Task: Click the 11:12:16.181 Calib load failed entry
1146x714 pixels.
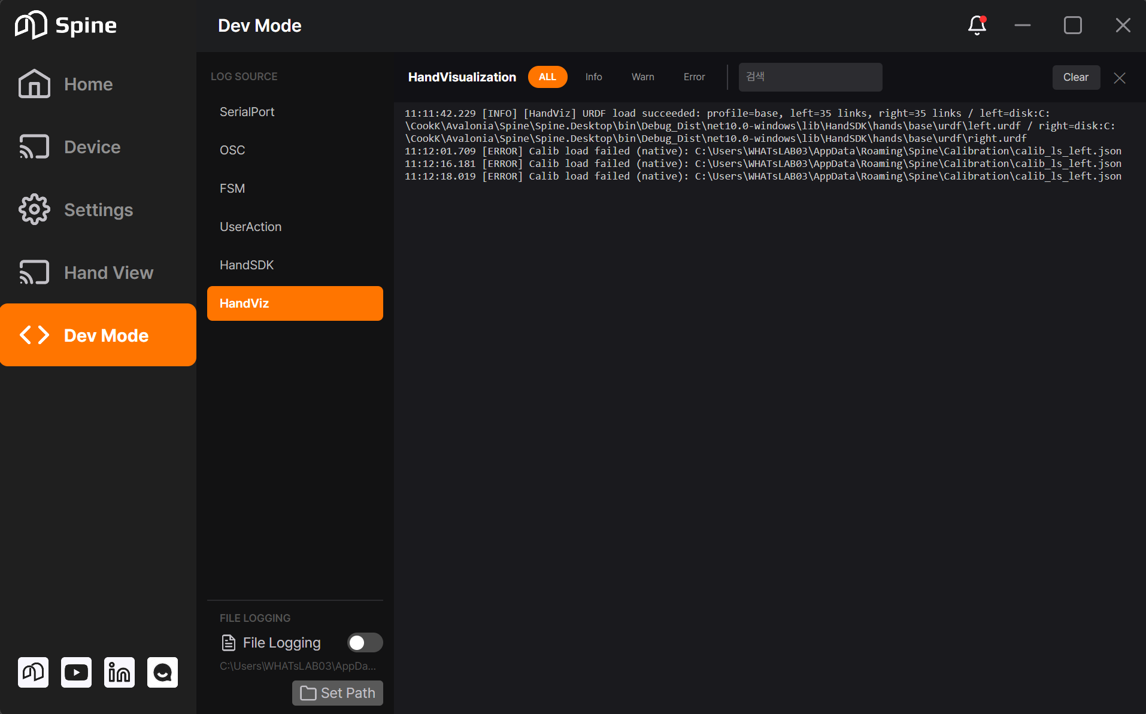Action: pos(763,164)
